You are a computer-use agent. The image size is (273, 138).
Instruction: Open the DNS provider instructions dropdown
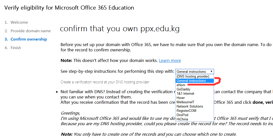[195, 72]
